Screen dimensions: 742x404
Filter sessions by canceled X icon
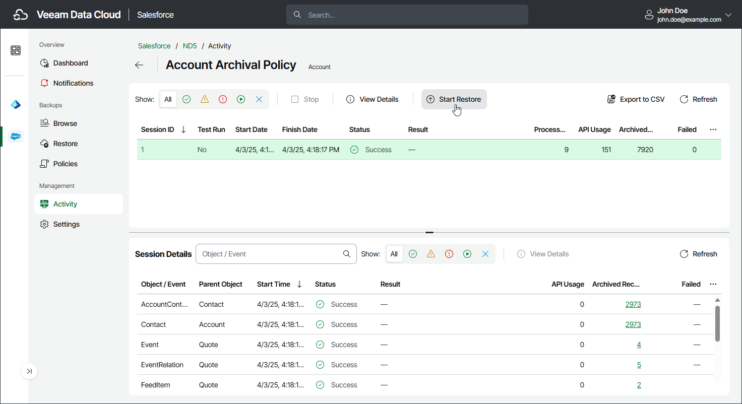259,99
